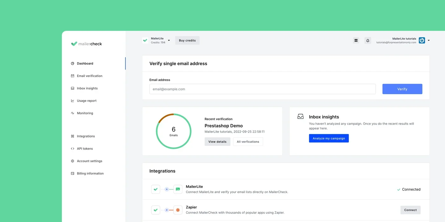Click the blue Verify button
Screen dimensions: 445x222
402,89
